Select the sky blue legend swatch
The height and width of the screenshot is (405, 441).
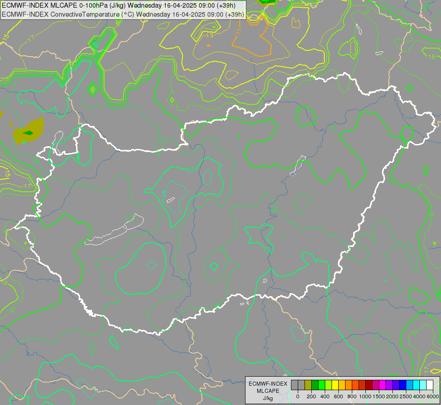click(410, 385)
